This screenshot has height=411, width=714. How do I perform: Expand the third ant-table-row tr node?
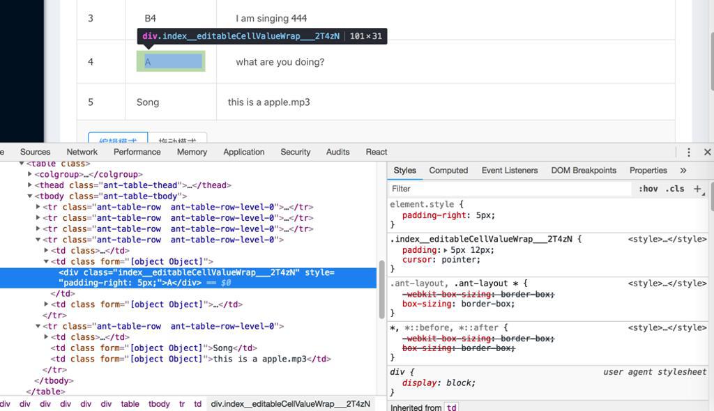click(x=38, y=228)
